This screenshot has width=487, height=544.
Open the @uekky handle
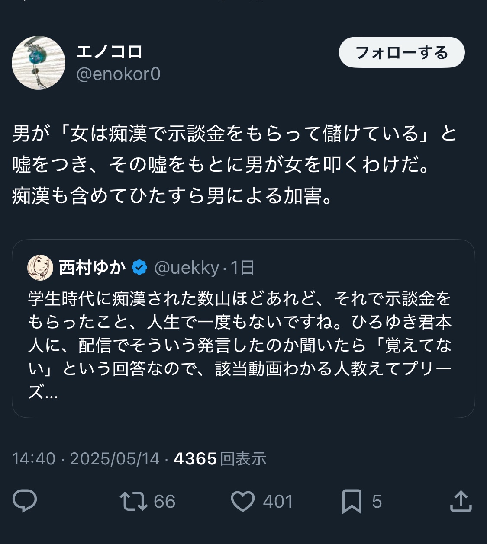(187, 268)
